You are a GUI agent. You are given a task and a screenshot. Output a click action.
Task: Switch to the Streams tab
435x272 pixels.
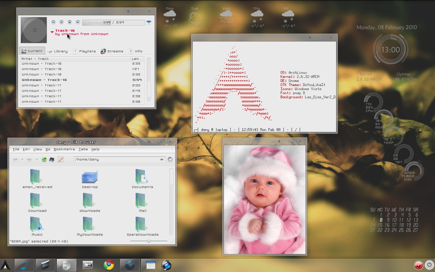coord(112,51)
